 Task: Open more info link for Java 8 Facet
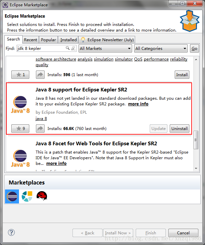pyautogui.click(x=56, y=163)
